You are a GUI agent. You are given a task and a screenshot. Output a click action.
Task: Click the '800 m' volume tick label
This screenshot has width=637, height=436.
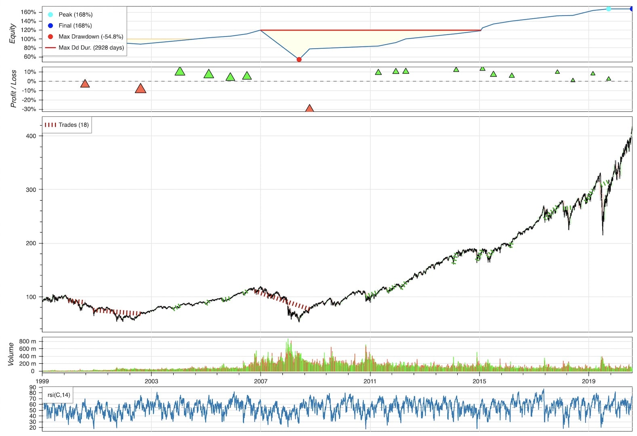point(27,342)
